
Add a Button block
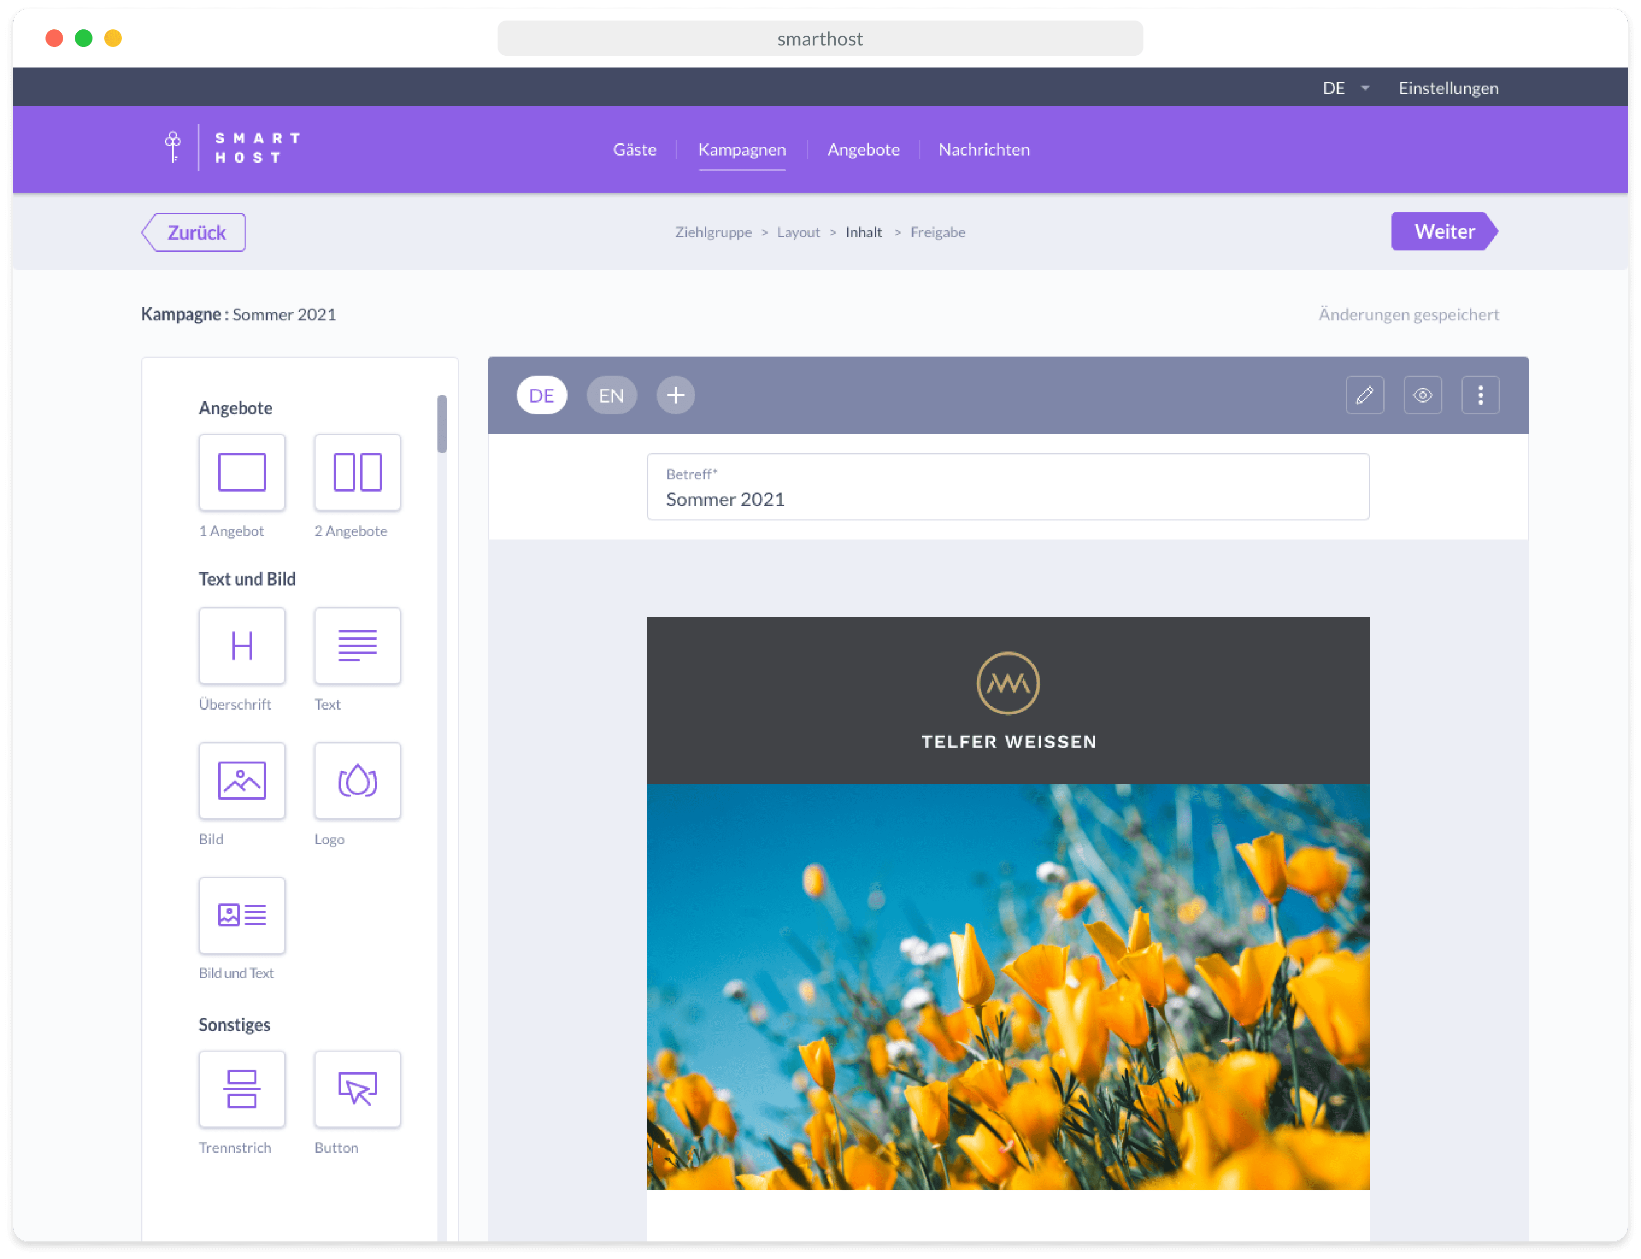click(x=357, y=1088)
